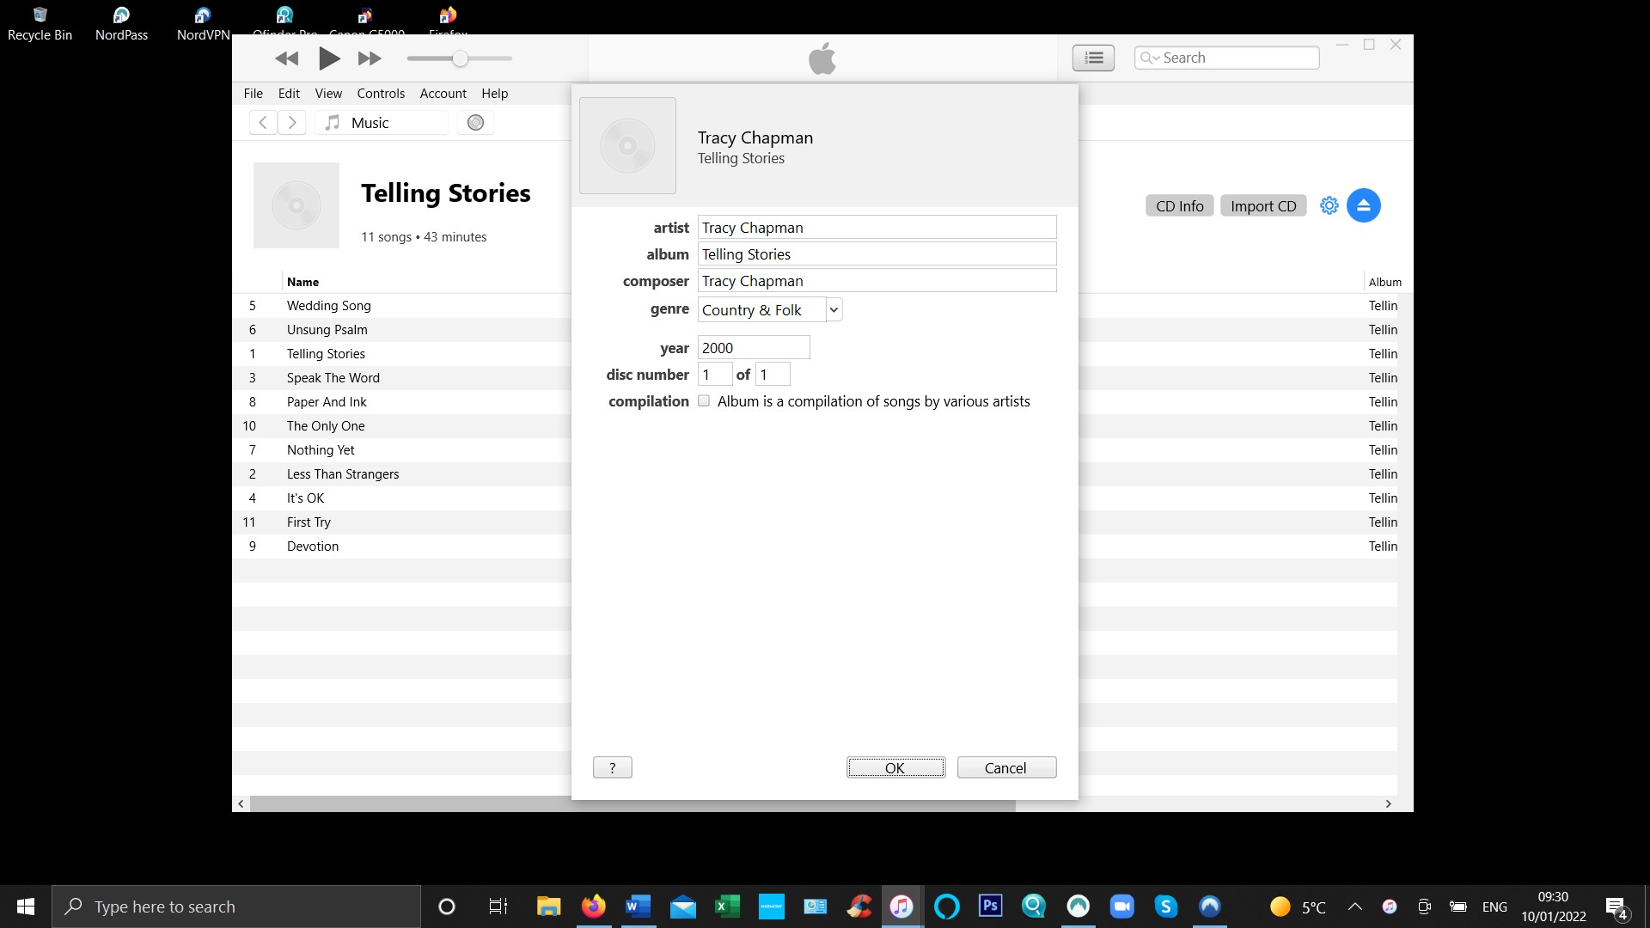
Task: Toggle the list view icon near Search
Action: point(1093,58)
